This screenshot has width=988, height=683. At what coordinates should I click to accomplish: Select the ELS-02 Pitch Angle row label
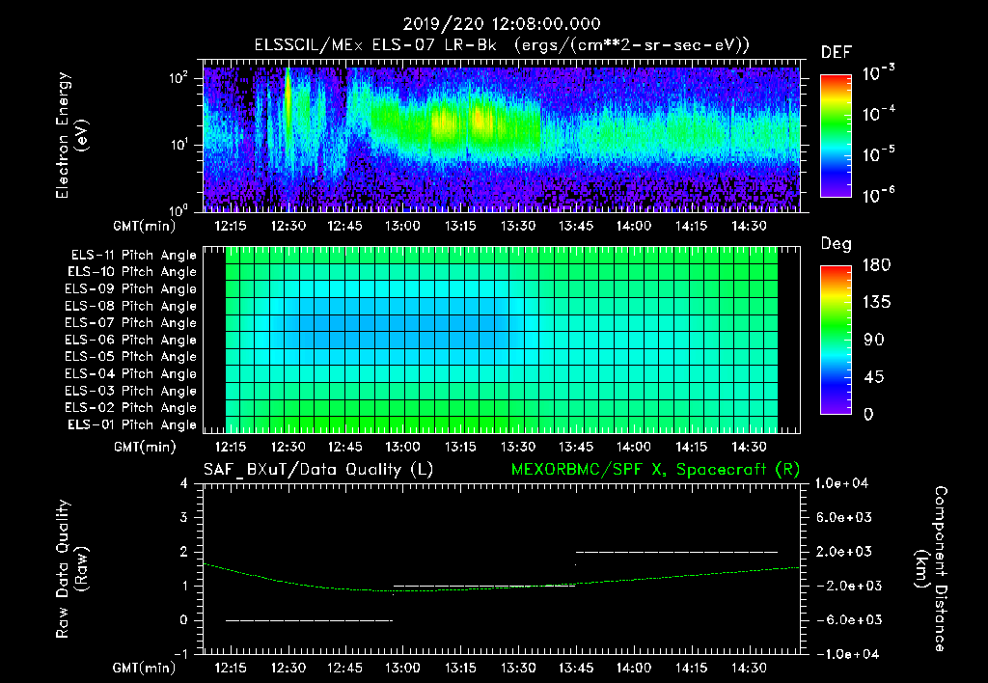(131, 408)
